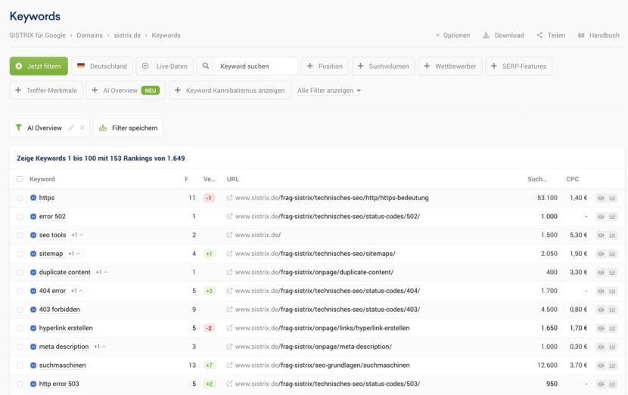
Task: Open SERP view eye icon for https row
Action: (x=601, y=198)
